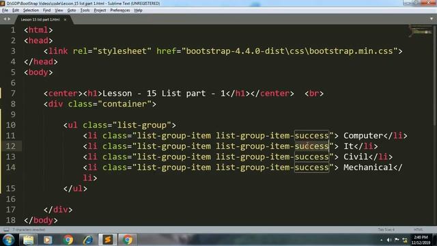The width and height of the screenshot is (437, 246).
Task: Close the Lesson 15 list part 1.html tab
Action: (x=65, y=20)
